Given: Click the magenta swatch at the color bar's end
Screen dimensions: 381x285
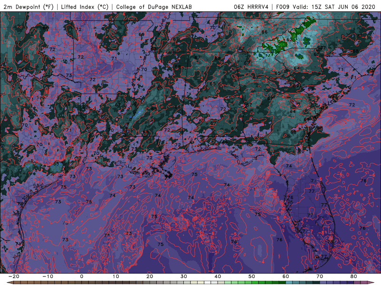Looking at the screenshot, I should pyautogui.click(x=364, y=283).
